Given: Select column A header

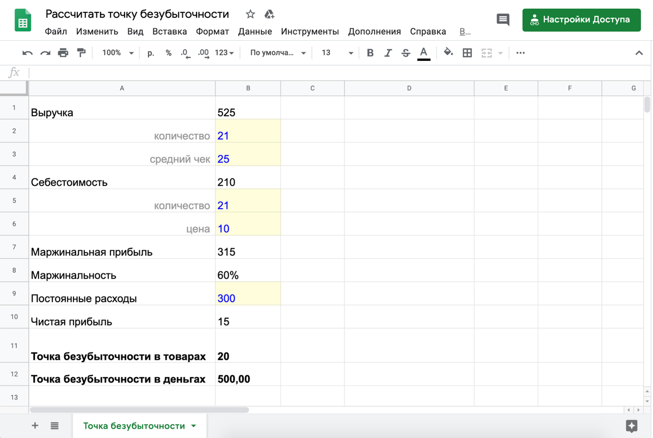Looking at the screenshot, I should 122,88.
